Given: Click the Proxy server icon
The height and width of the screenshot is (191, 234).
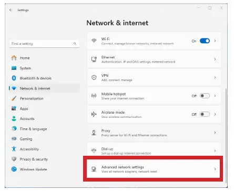Looking at the screenshot, I should point(94,133).
